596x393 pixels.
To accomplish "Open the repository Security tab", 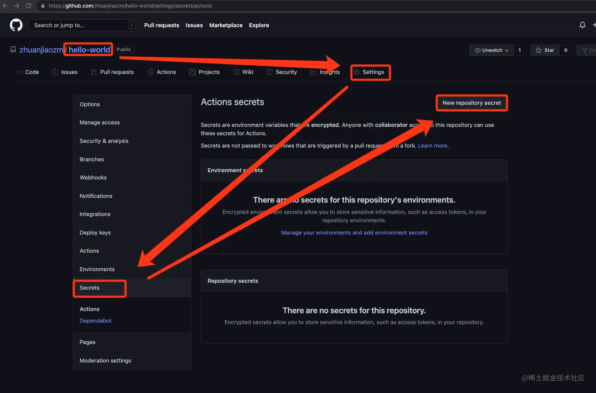I will (282, 72).
